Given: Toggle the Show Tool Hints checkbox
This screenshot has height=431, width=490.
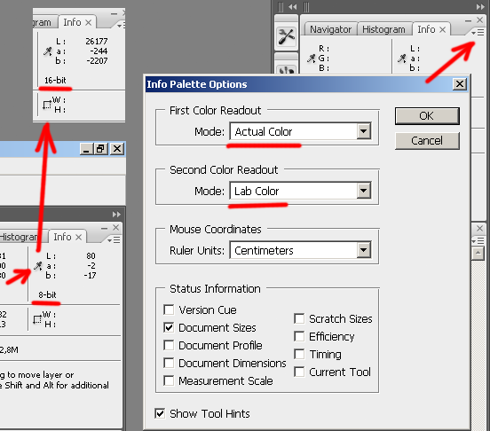Looking at the screenshot, I should (160, 413).
